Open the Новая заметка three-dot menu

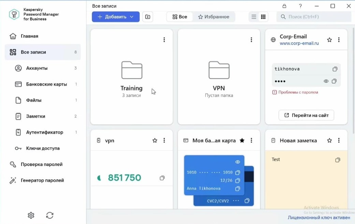coord(339,140)
